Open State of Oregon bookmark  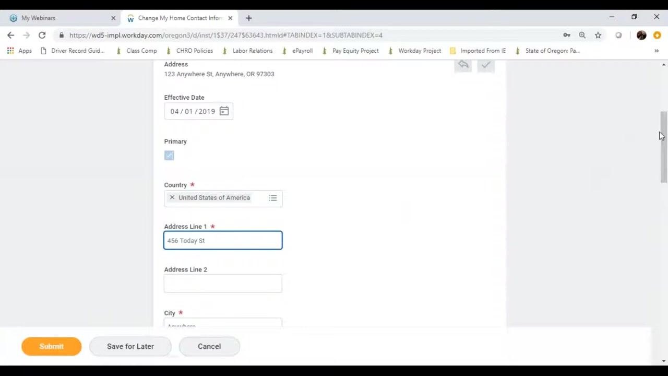(547, 51)
